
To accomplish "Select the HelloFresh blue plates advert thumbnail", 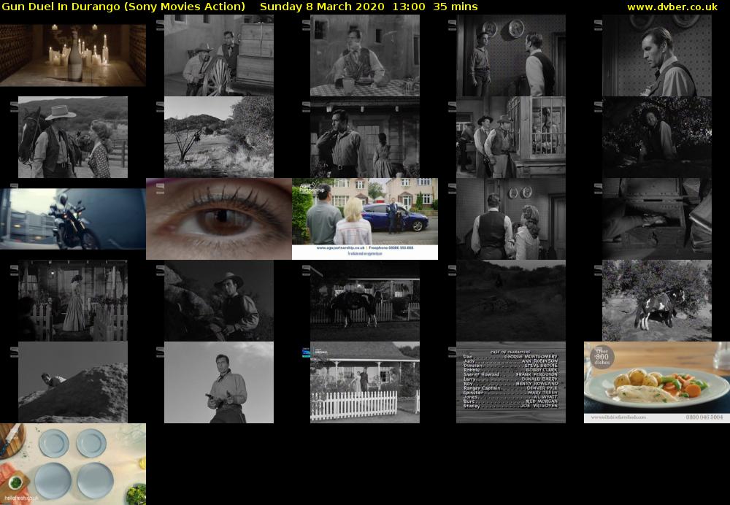I will click(72, 464).
